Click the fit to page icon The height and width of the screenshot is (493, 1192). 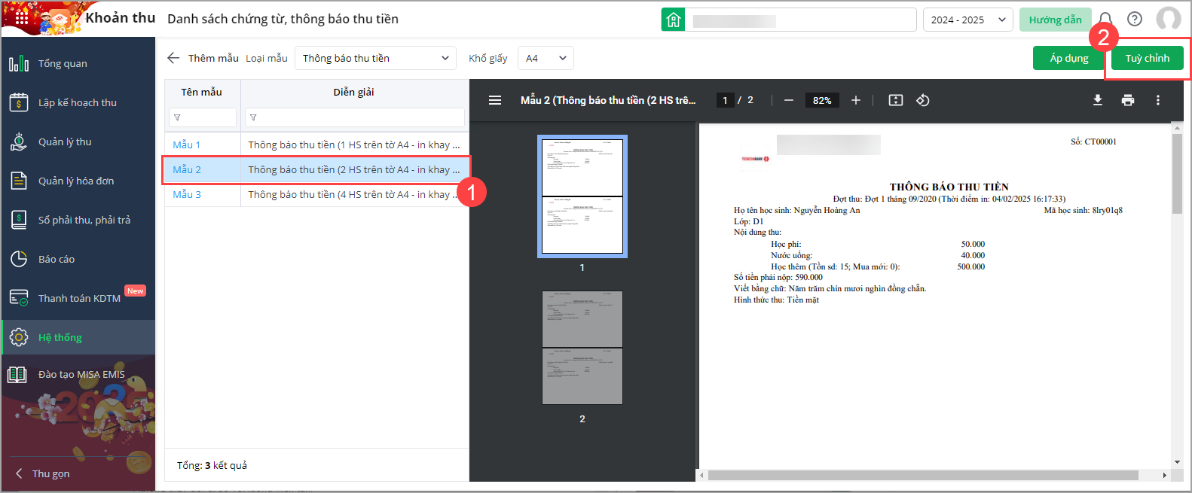click(x=896, y=100)
